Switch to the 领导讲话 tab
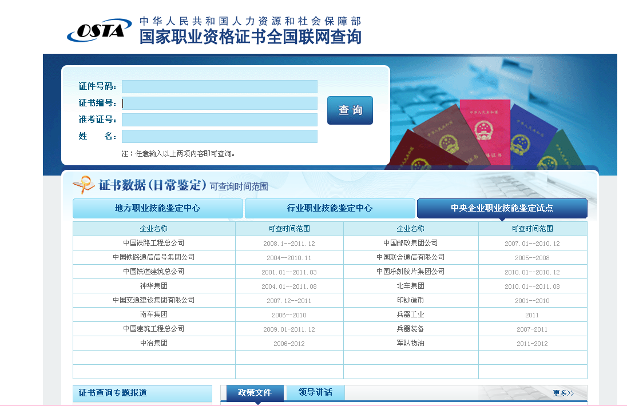 coord(315,393)
